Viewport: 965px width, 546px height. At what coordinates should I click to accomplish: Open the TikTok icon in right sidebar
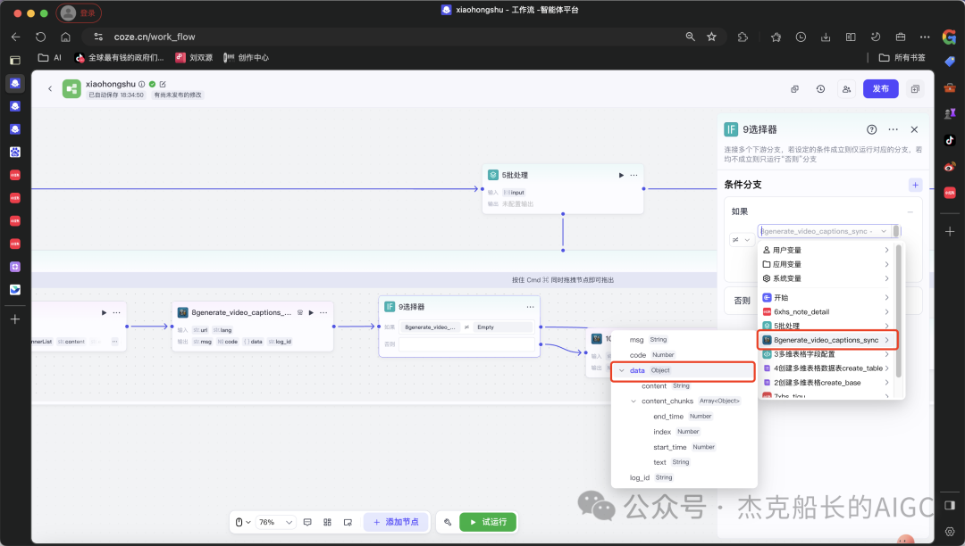950,140
